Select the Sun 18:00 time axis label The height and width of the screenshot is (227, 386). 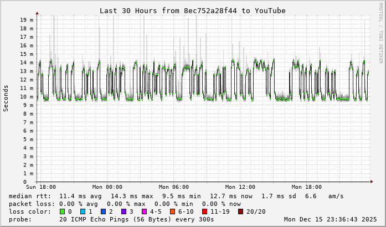coord(41,187)
